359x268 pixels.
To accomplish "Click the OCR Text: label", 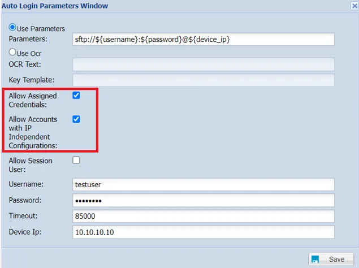I will [25, 64].
